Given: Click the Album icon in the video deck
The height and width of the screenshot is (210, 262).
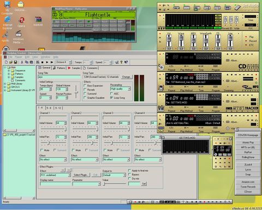Looking at the screenshot, I should [x=228, y=122].
